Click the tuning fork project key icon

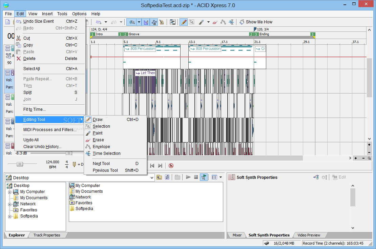coord(74,164)
